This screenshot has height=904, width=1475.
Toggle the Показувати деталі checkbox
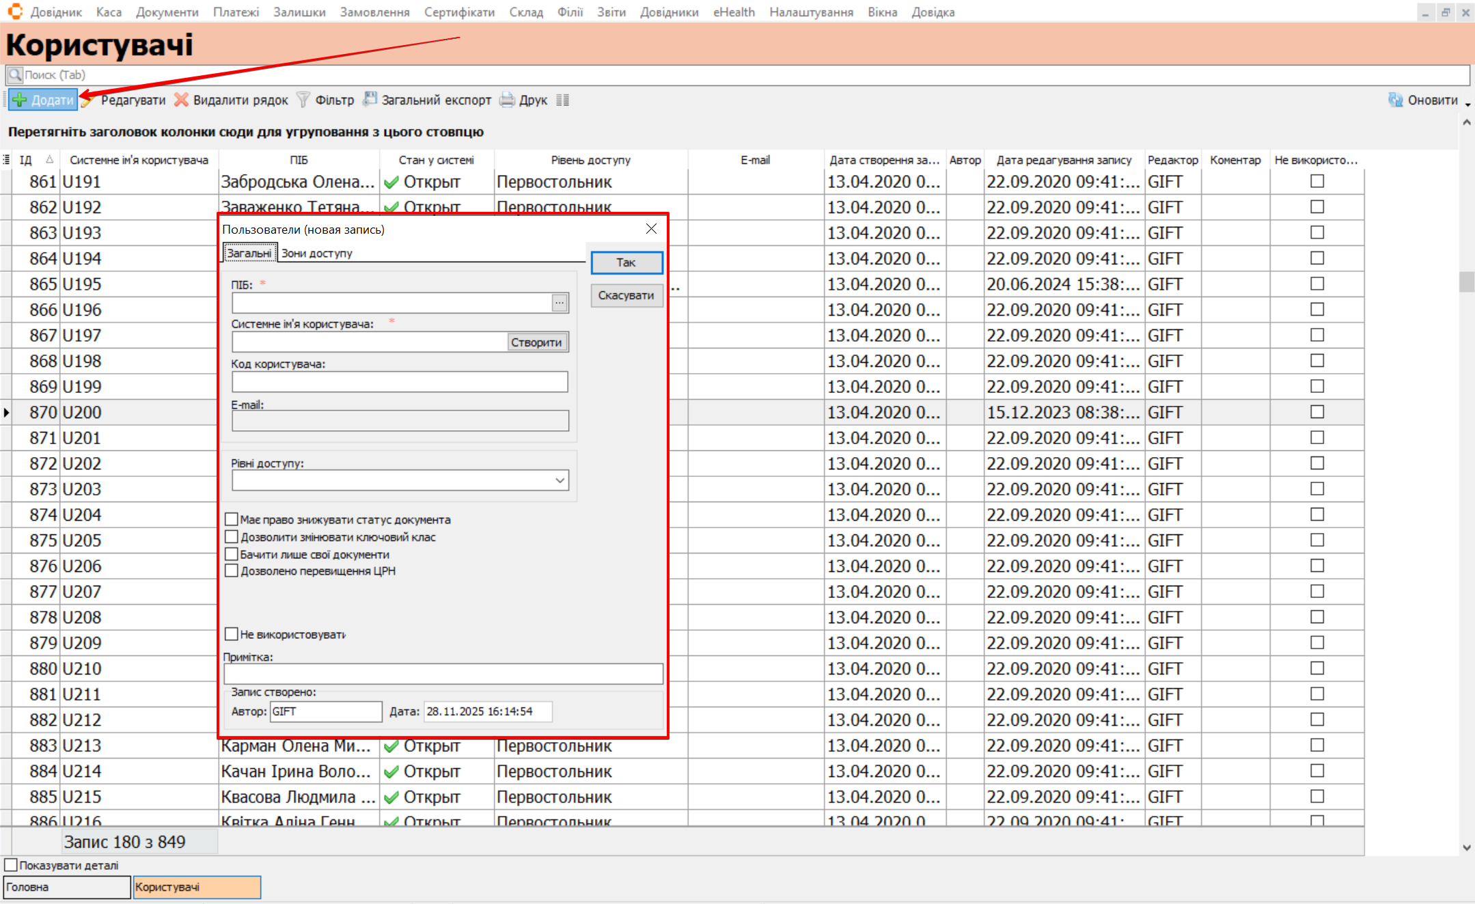coord(11,865)
